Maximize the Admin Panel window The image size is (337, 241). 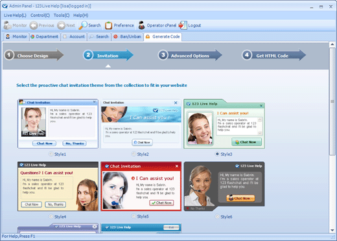tap(321, 6)
